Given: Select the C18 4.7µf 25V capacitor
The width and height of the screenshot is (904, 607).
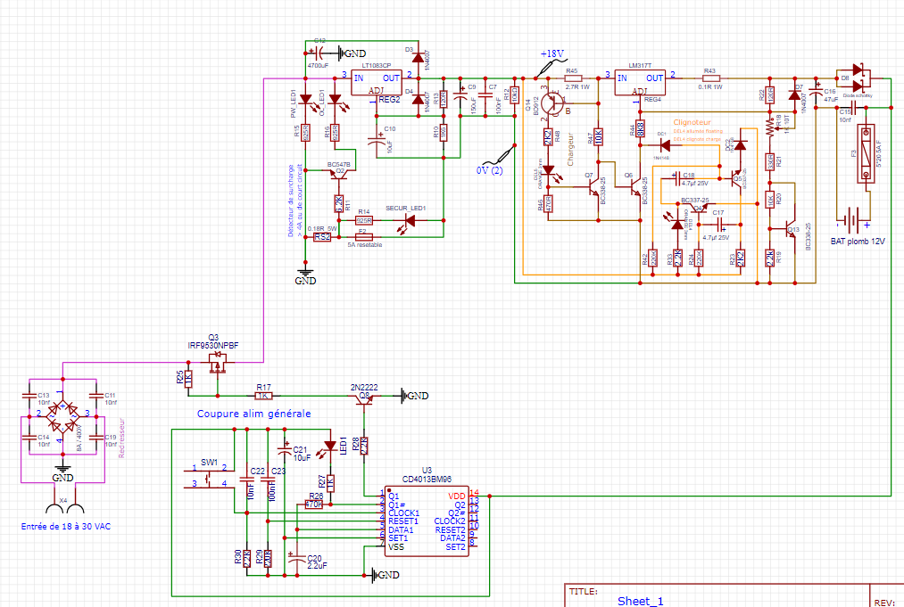Looking at the screenshot, I should click(676, 178).
